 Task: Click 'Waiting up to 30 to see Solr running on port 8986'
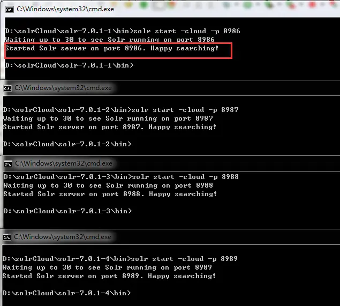point(110,40)
